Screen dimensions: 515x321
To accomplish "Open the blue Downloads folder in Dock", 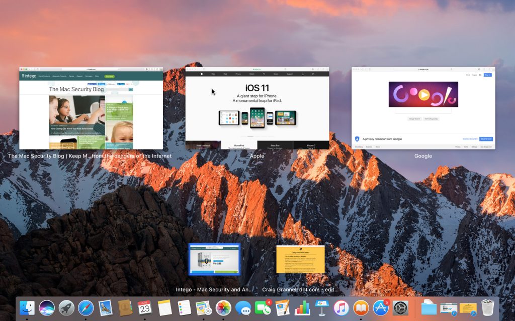I will pyautogui.click(x=428, y=308).
